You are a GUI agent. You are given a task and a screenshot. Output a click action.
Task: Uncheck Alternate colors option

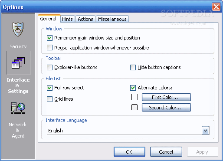(x=133, y=88)
